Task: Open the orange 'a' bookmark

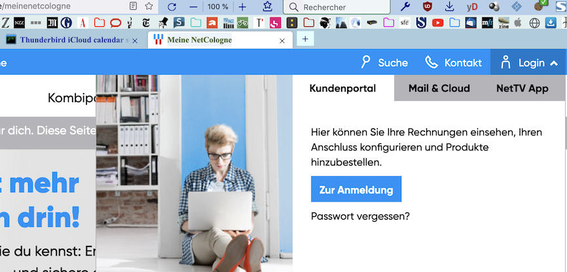Action: (212, 23)
